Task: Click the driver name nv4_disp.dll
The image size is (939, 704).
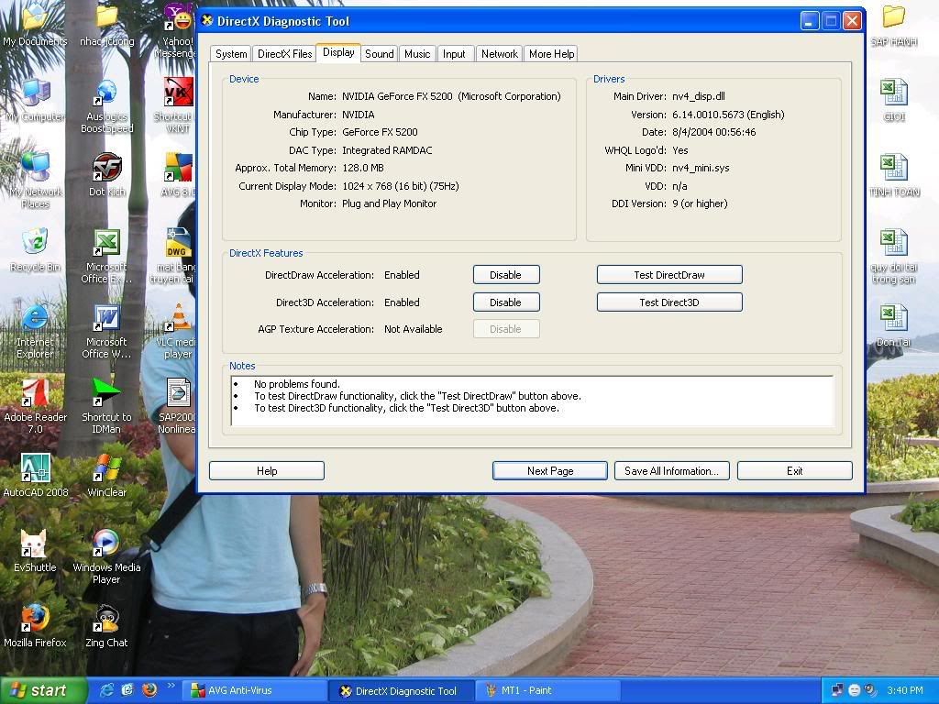Action: pos(699,96)
